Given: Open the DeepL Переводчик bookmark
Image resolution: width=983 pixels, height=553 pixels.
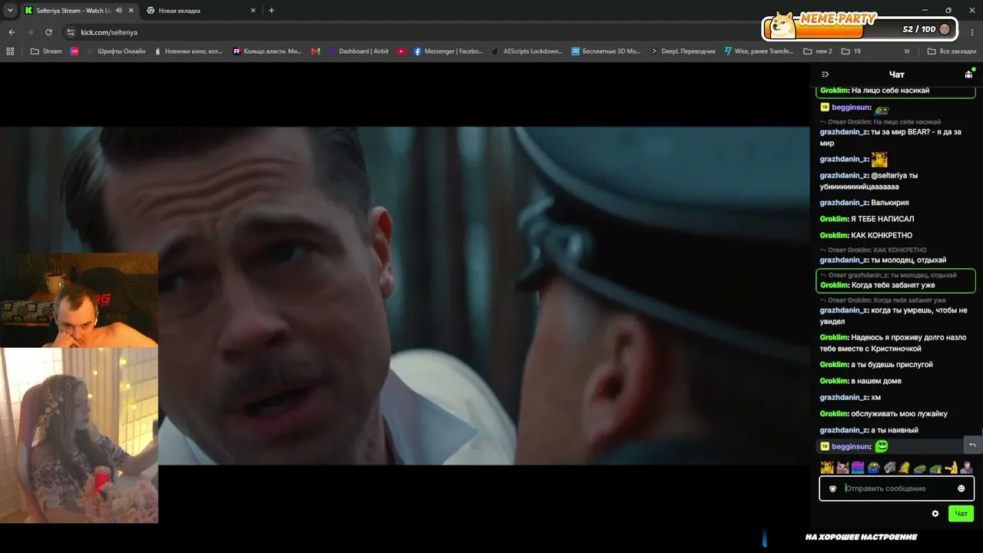Looking at the screenshot, I should tap(683, 51).
